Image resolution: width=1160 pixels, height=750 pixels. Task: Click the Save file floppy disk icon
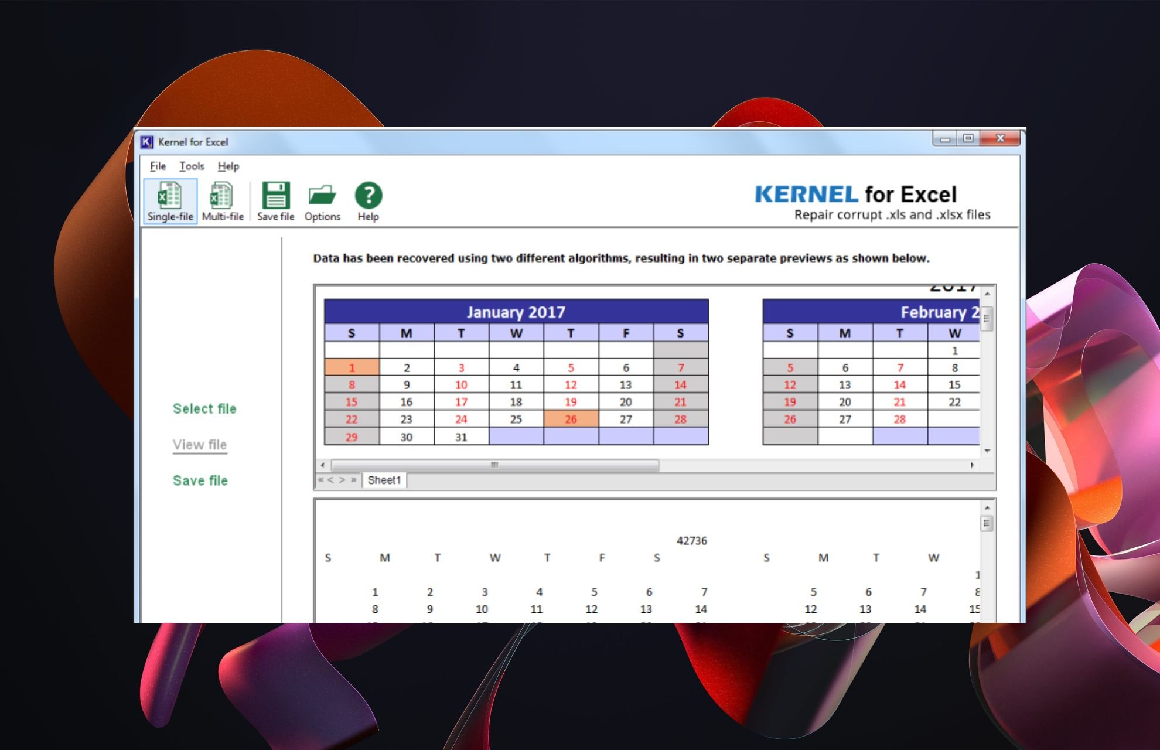275,202
